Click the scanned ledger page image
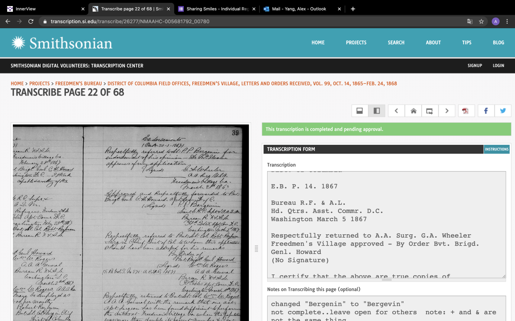 click(131, 223)
